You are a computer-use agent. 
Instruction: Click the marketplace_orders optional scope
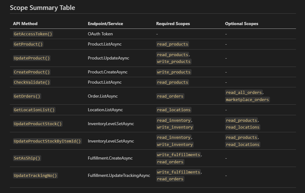coord(247,99)
